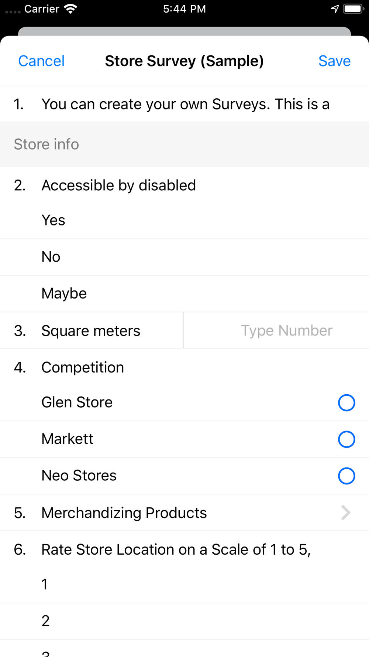Select the Glen Store radio circle
The height and width of the screenshot is (657, 369).
(346, 402)
